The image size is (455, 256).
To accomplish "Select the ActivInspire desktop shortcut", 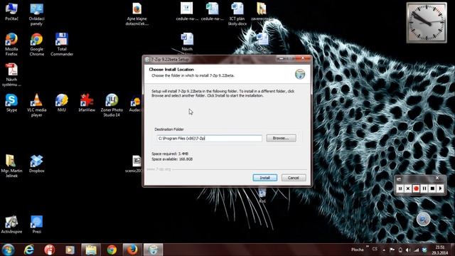I will (x=11, y=225).
